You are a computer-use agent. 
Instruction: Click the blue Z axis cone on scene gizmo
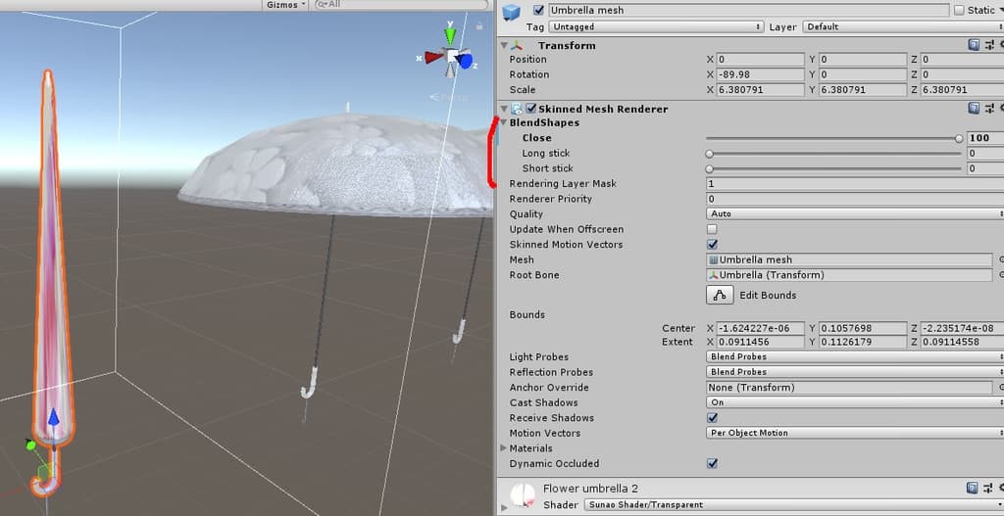click(465, 62)
